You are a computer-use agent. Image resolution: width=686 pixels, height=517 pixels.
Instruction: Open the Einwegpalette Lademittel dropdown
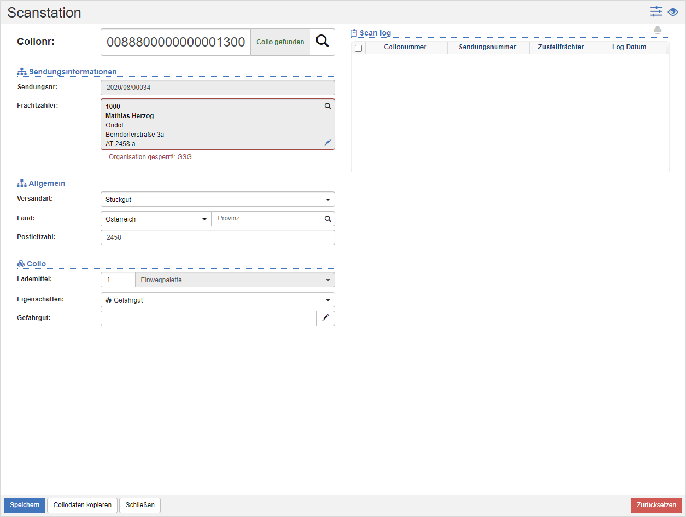coord(234,280)
